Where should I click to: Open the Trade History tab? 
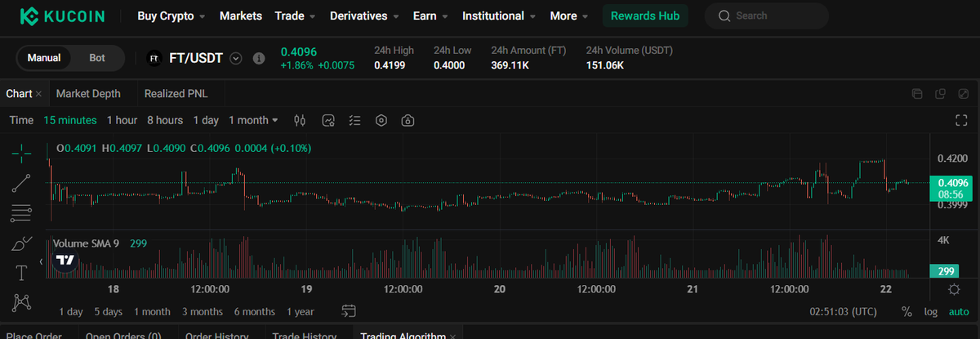coord(304,336)
